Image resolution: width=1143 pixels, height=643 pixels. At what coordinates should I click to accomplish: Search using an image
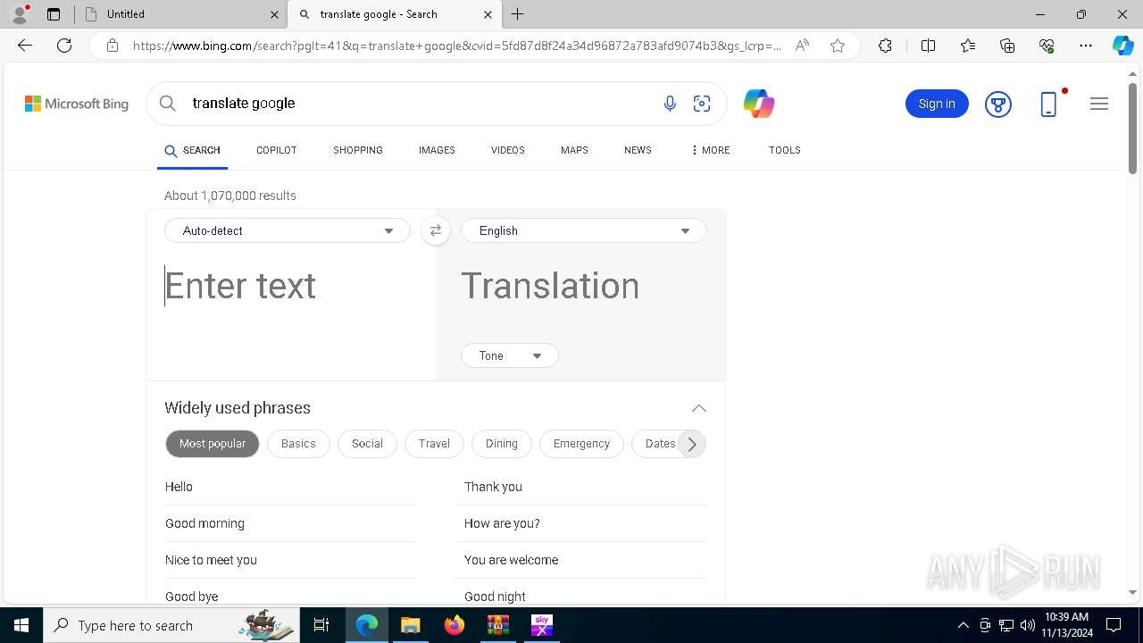[702, 104]
